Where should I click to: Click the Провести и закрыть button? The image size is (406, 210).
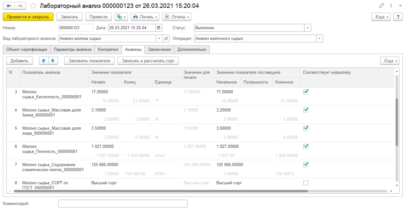click(28, 17)
